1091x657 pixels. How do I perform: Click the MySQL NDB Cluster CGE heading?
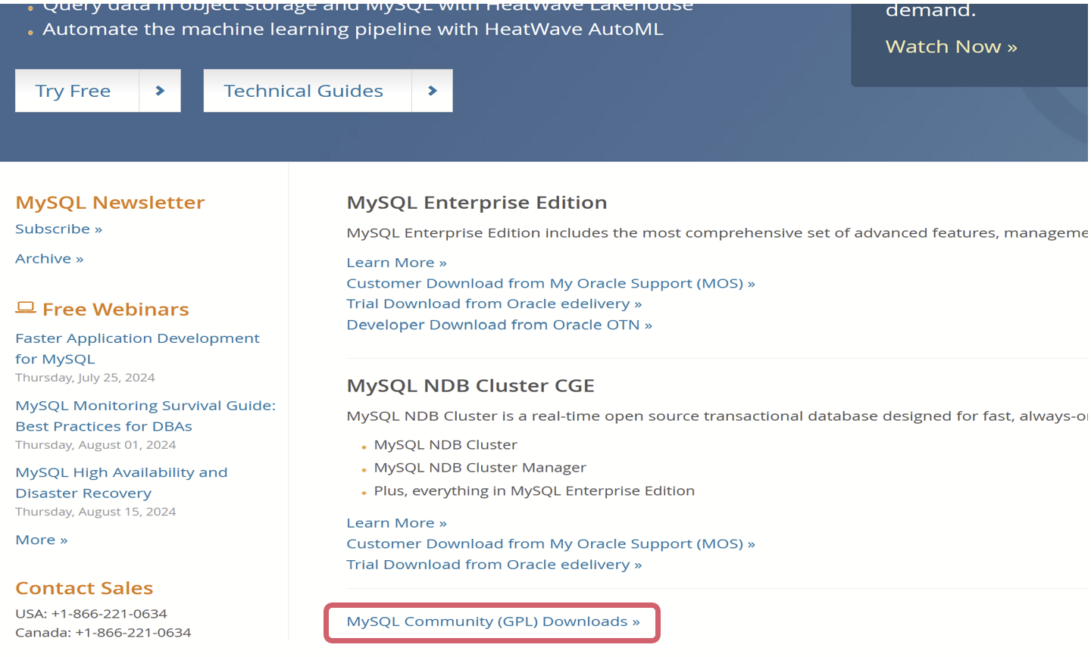pyautogui.click(x=470, y=386)
